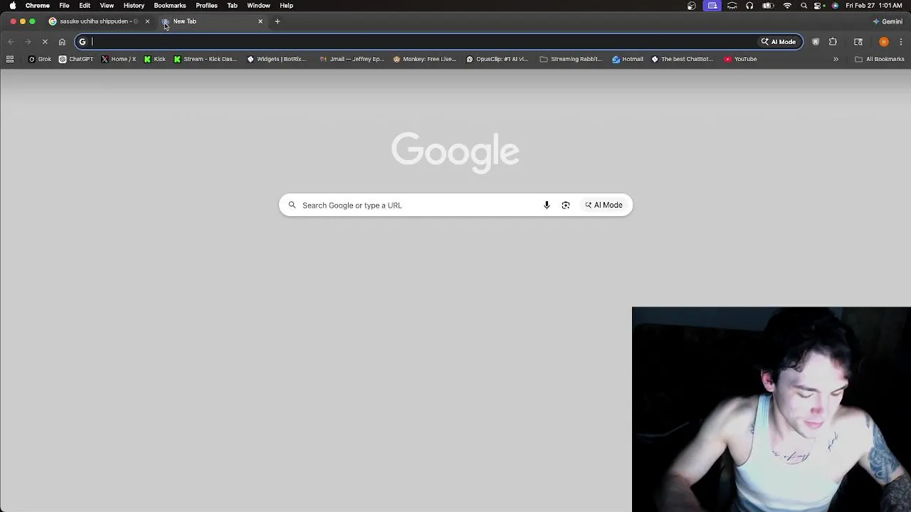
Task: Switch to the sasuke uchiha shippuden tab
Action: click(x=100, y=21)
